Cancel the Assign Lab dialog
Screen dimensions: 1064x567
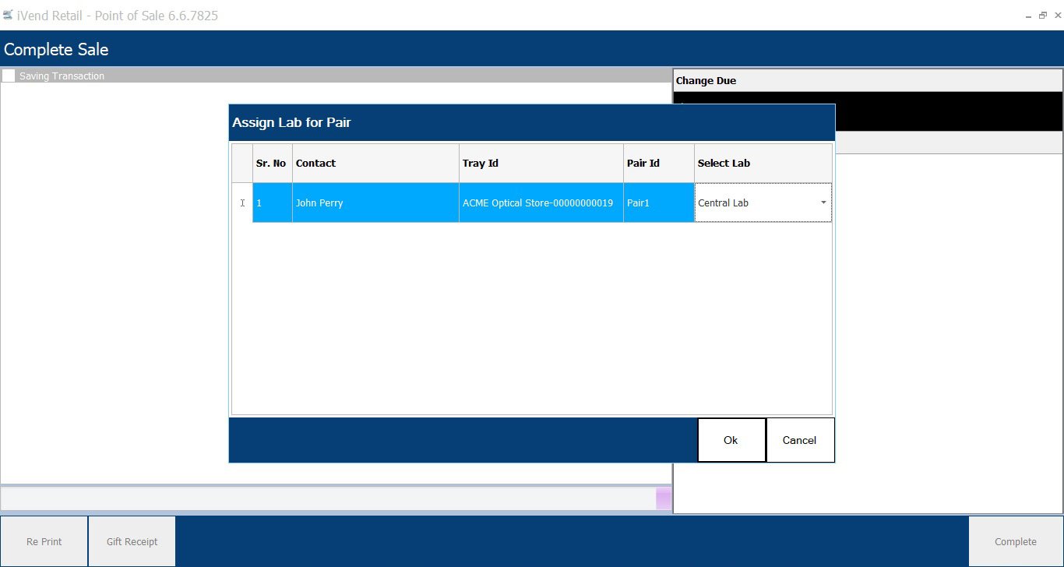coord(799,440)
